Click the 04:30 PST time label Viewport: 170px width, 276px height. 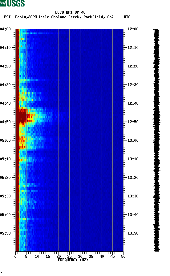click(x=5, y=85)
